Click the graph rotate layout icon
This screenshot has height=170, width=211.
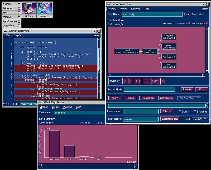(x=155, y=81)
